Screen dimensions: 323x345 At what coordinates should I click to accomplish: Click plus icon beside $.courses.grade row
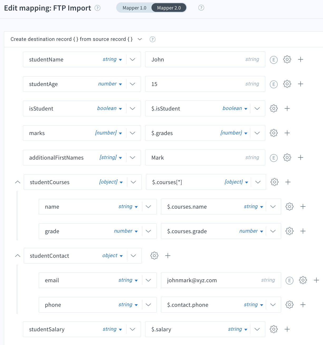pos(303,231)
